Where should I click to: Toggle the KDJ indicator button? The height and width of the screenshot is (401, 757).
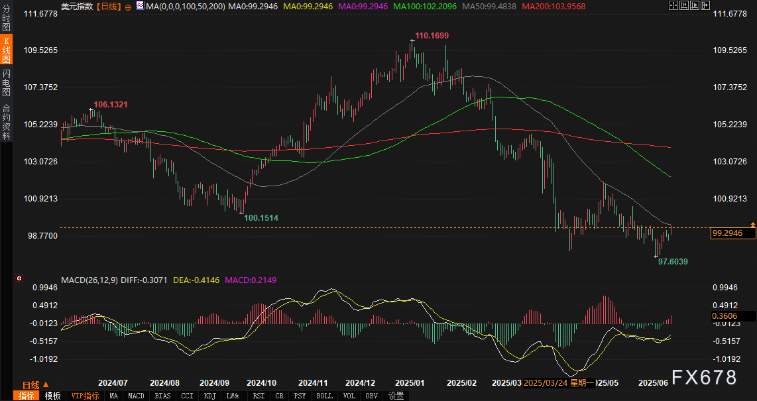pos(209,396)
